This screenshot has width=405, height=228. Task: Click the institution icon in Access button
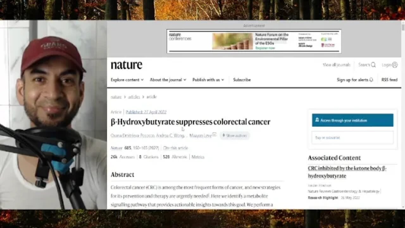[x=317, y=120]
